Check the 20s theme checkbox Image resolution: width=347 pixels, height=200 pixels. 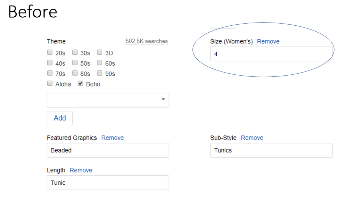coord(50,53)
